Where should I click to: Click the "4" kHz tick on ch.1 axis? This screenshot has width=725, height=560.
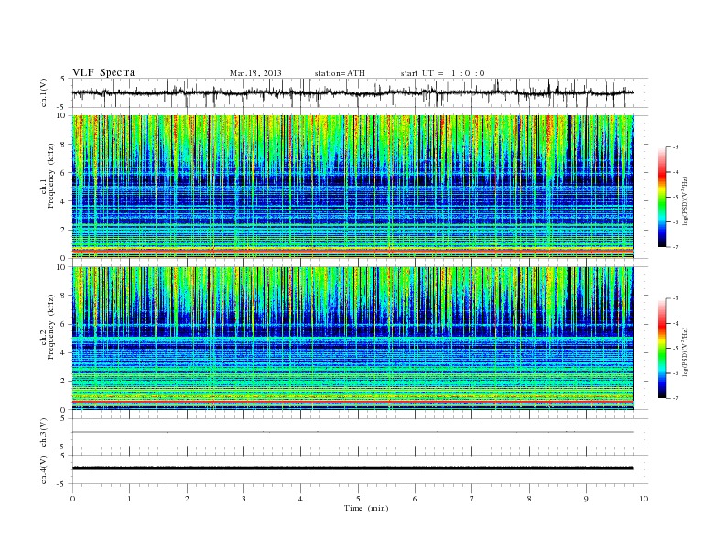64,201
